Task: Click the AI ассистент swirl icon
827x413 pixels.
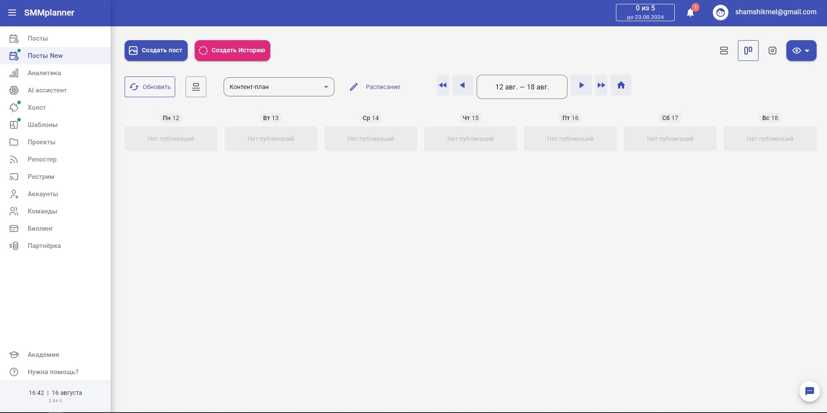Action: [14, 90]
